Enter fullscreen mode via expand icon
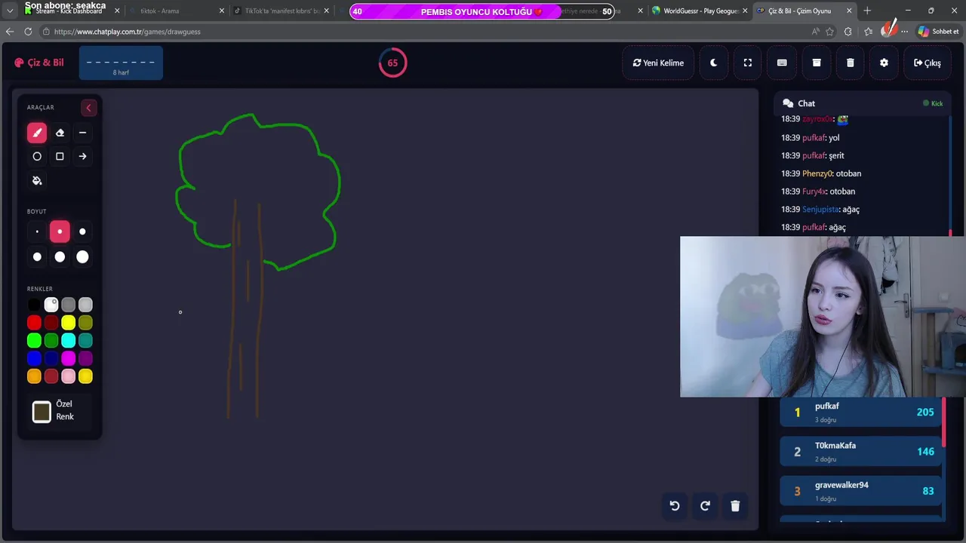 tap(748, 63)
